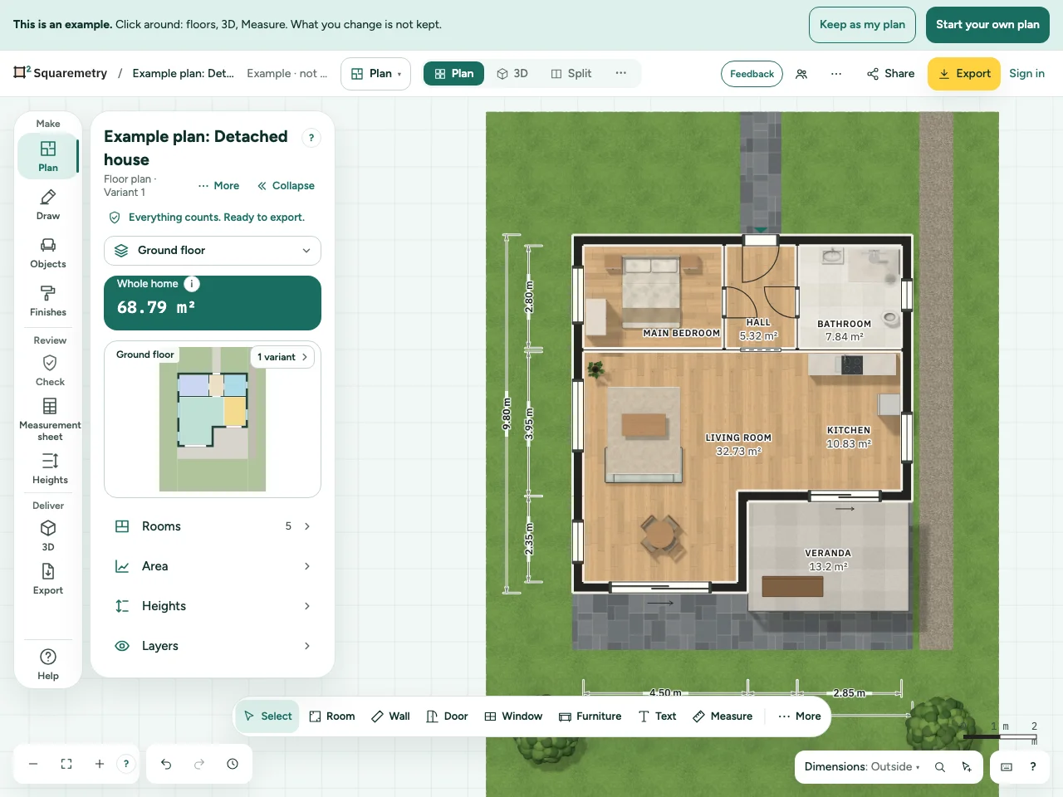Click the zoom out minus icon
The width and height of the screenshot is (1063, 797).
33,764
